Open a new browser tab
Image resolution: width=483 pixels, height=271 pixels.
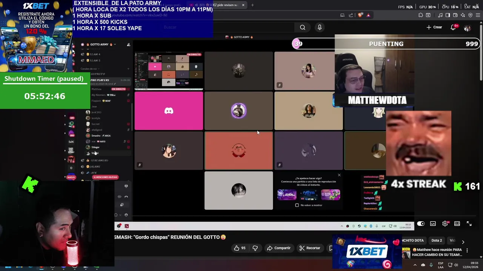(x=252, y=5)
